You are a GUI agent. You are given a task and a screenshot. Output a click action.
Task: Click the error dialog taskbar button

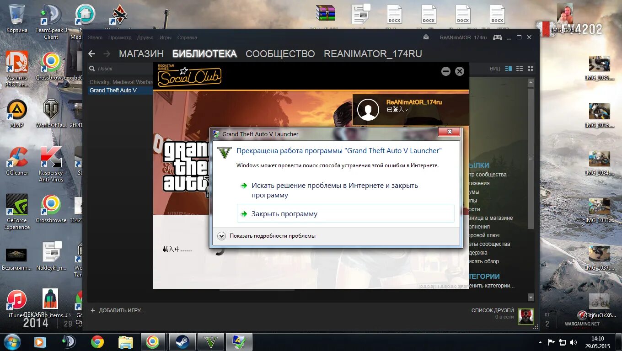(239, 342)
